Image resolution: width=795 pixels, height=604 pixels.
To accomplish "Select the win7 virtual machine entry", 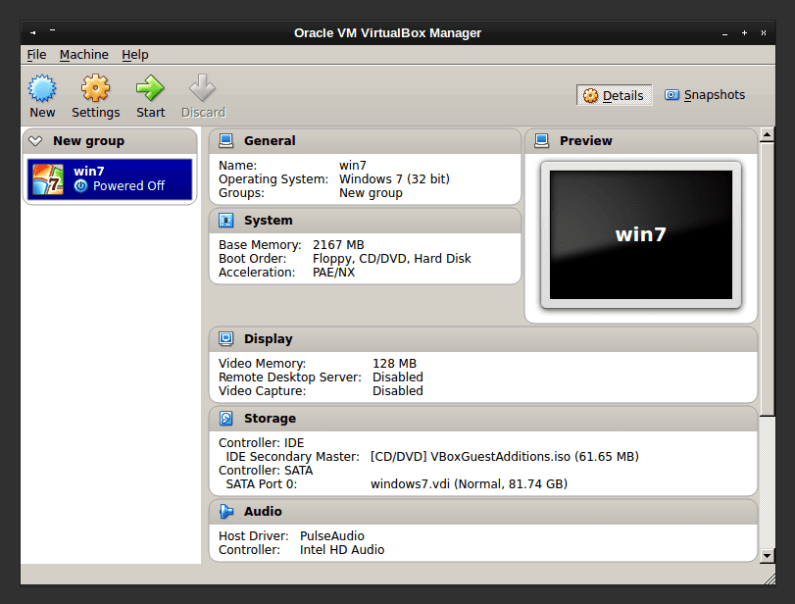I will tap(110, 178).
